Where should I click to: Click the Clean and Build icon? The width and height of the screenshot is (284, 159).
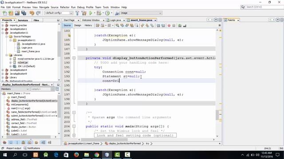(x=84, y=13)
